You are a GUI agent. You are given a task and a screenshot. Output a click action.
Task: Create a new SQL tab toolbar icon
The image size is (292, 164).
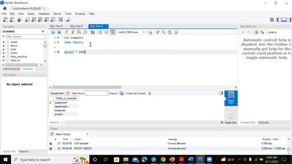click(x=5, y=20)
